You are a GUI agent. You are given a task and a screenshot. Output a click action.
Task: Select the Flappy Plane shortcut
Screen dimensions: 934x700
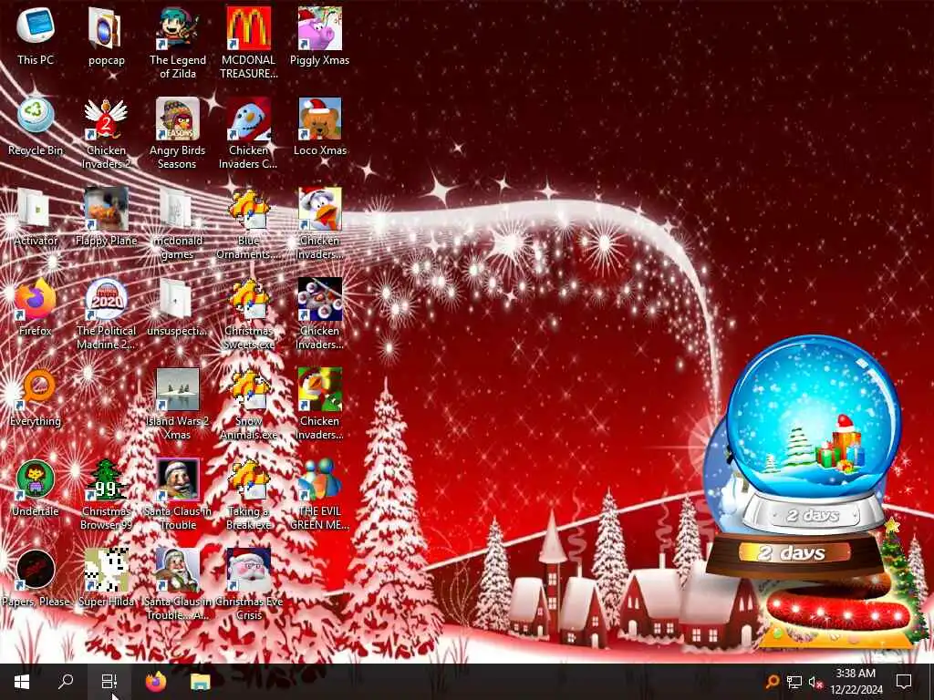[x=106, y=218]
